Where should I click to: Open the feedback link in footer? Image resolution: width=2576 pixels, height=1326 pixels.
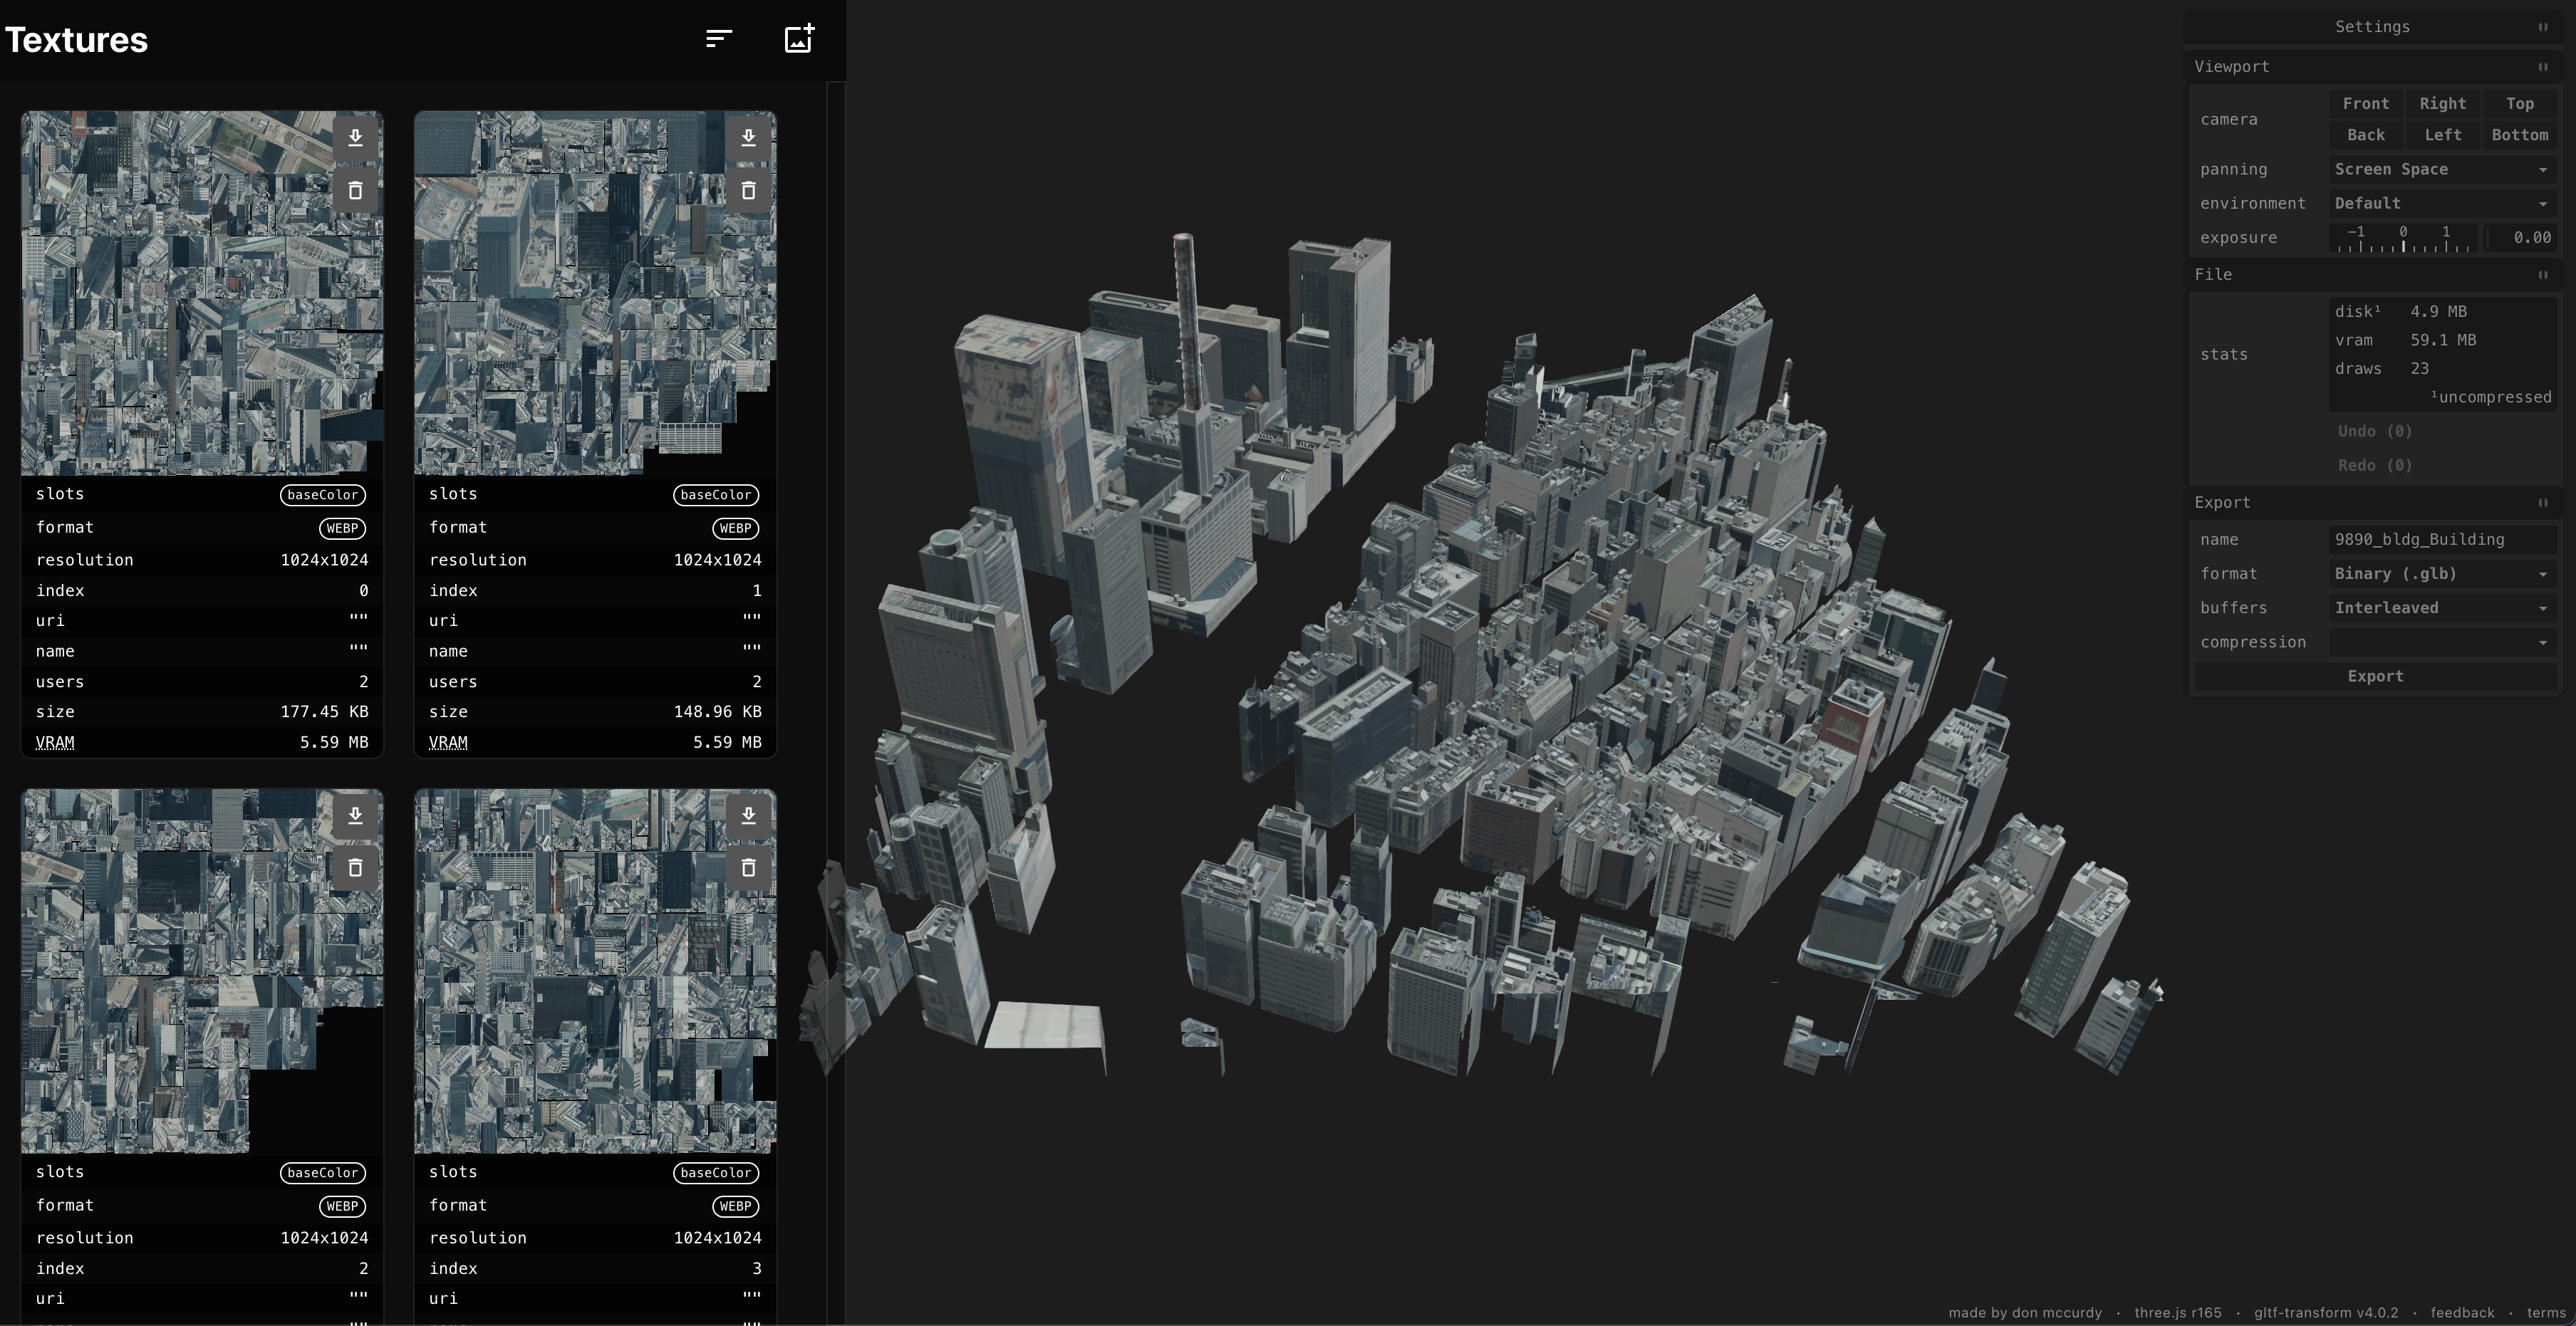point(2461,1313)
